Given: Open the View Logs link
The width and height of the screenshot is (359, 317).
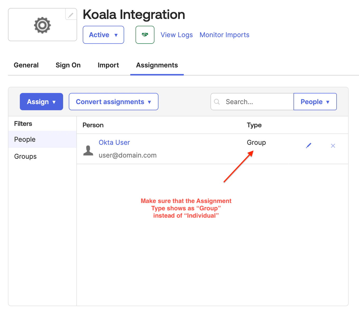Looking at the screenshot, I should pos(177,35).
